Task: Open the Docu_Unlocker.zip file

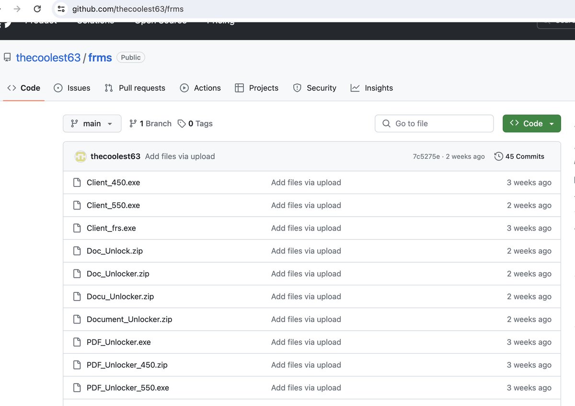Action: (x=120, y=296)
